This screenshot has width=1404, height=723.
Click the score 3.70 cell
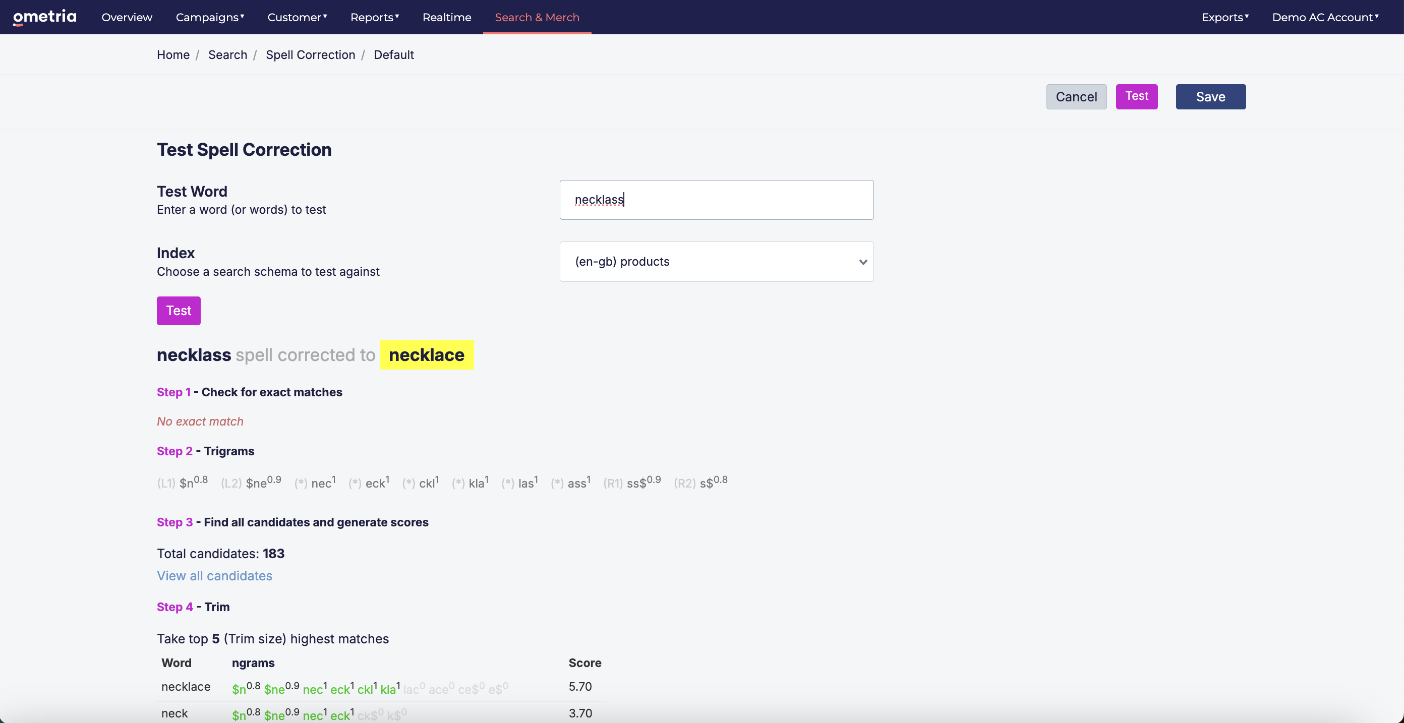point(580,713)
